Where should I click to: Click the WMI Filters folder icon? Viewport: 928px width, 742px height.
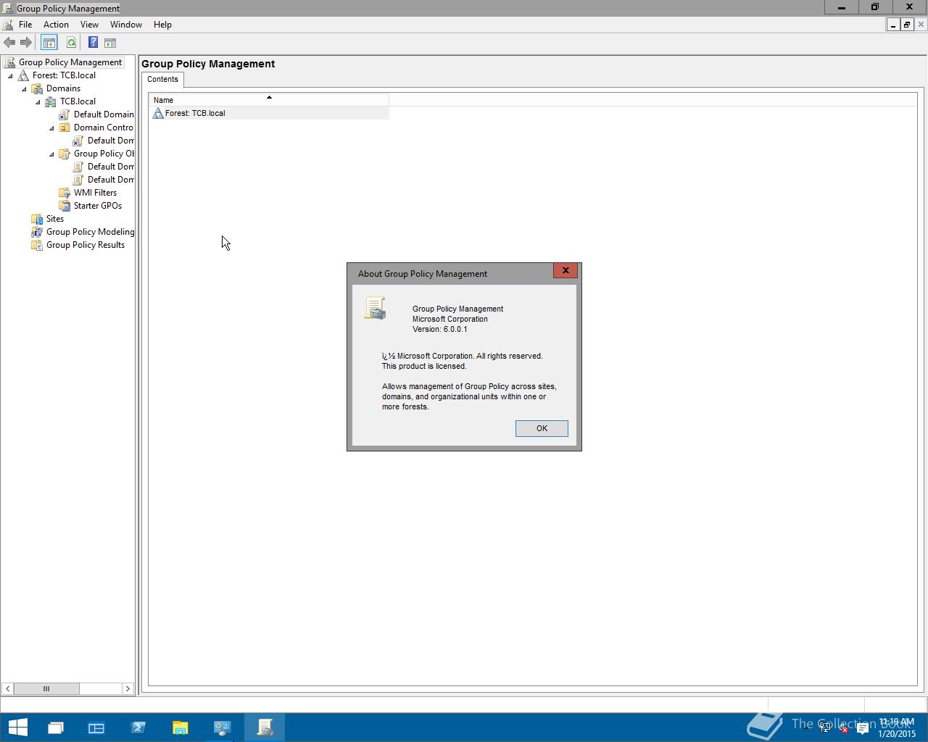pyautogui.click(x=65, y=193)
